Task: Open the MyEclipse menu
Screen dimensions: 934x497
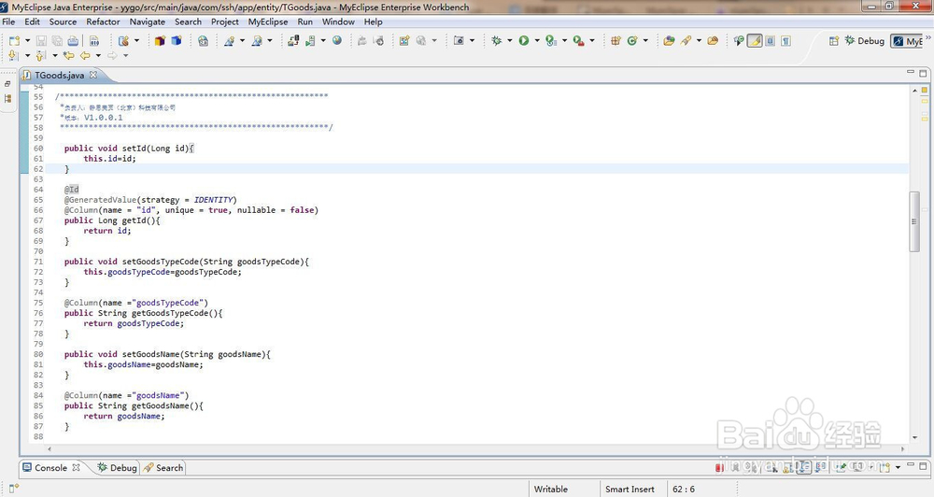Action: point(268,21)
